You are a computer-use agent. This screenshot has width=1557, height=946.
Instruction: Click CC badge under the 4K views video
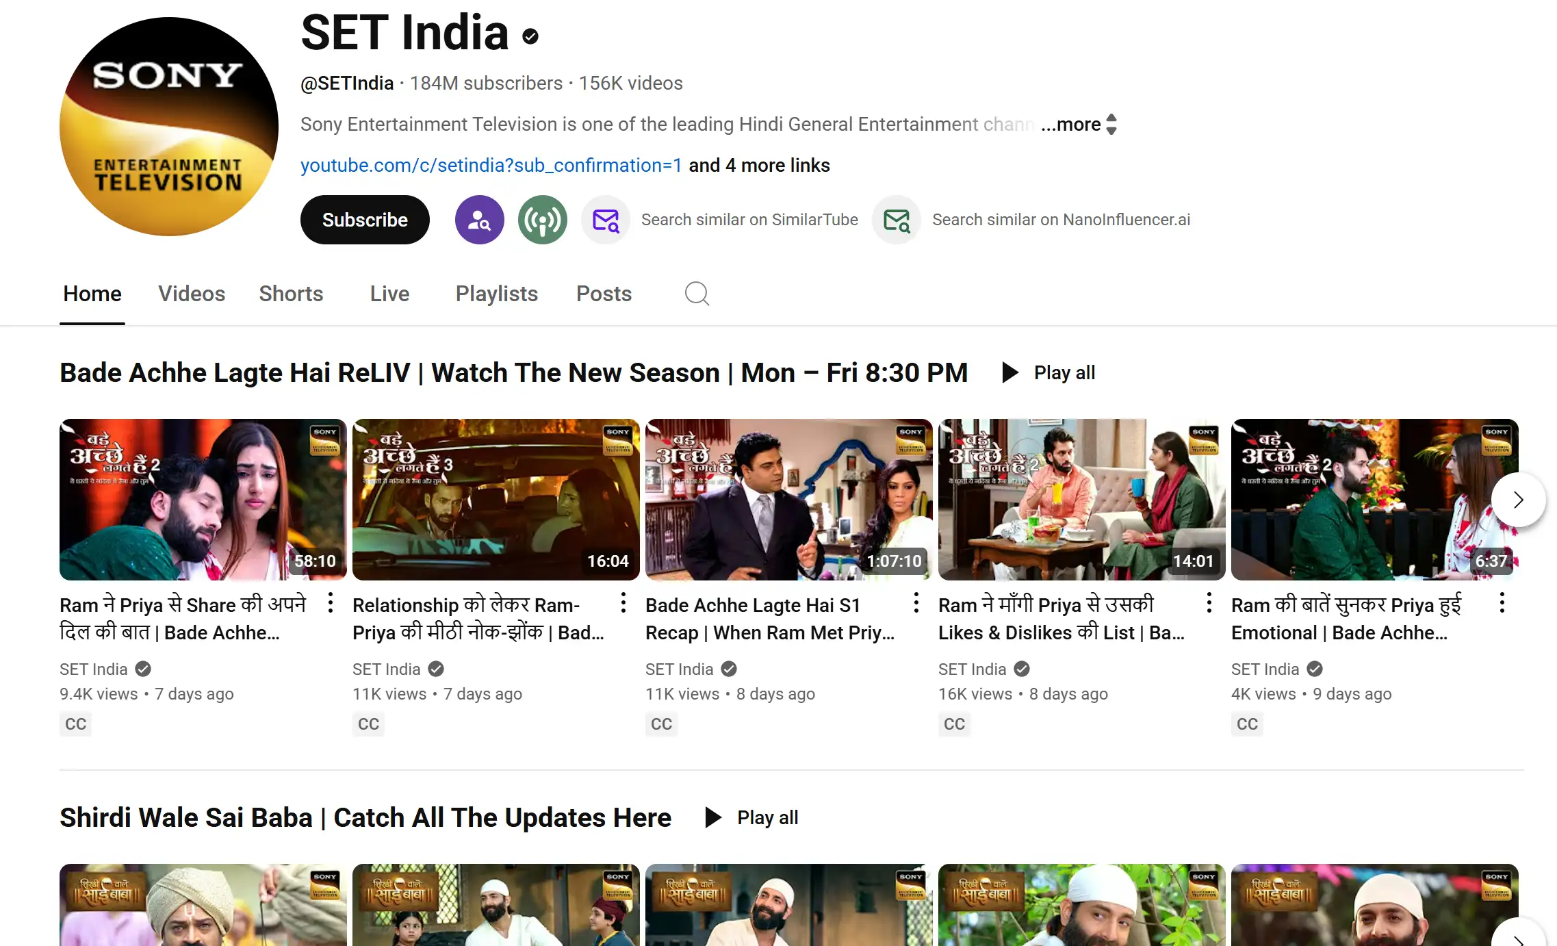coord(1247,724)
